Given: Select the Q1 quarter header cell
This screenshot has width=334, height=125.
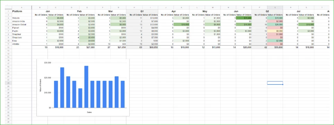Looking at the screenshot, I should point(142,11).
